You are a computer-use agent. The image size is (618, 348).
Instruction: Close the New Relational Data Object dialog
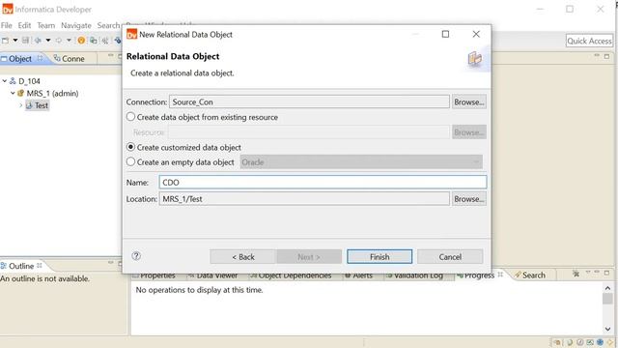(476, 35)
